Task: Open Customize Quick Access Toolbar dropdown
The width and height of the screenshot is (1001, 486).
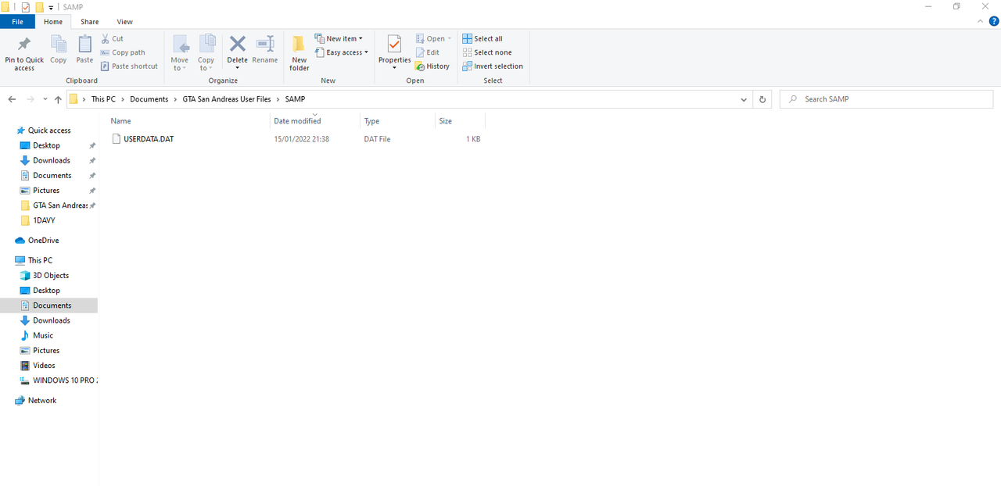Action: pos(51,7)
